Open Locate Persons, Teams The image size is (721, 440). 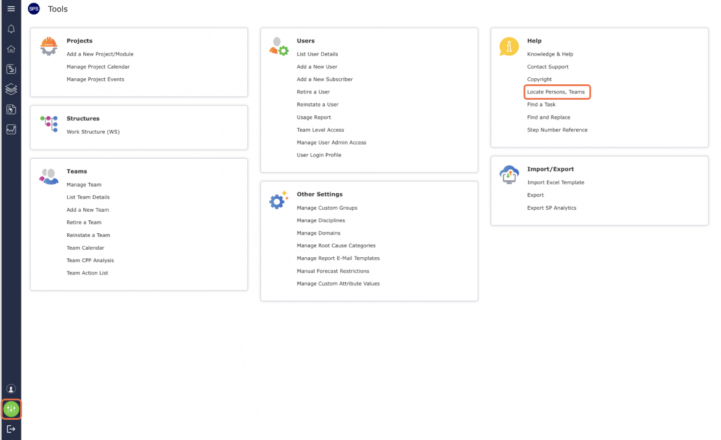[556, 92]
